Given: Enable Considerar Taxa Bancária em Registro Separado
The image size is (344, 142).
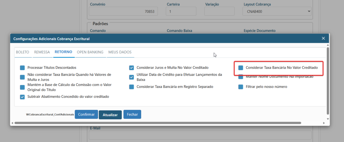Looking at the screenshot, I should tap(132, 87).
